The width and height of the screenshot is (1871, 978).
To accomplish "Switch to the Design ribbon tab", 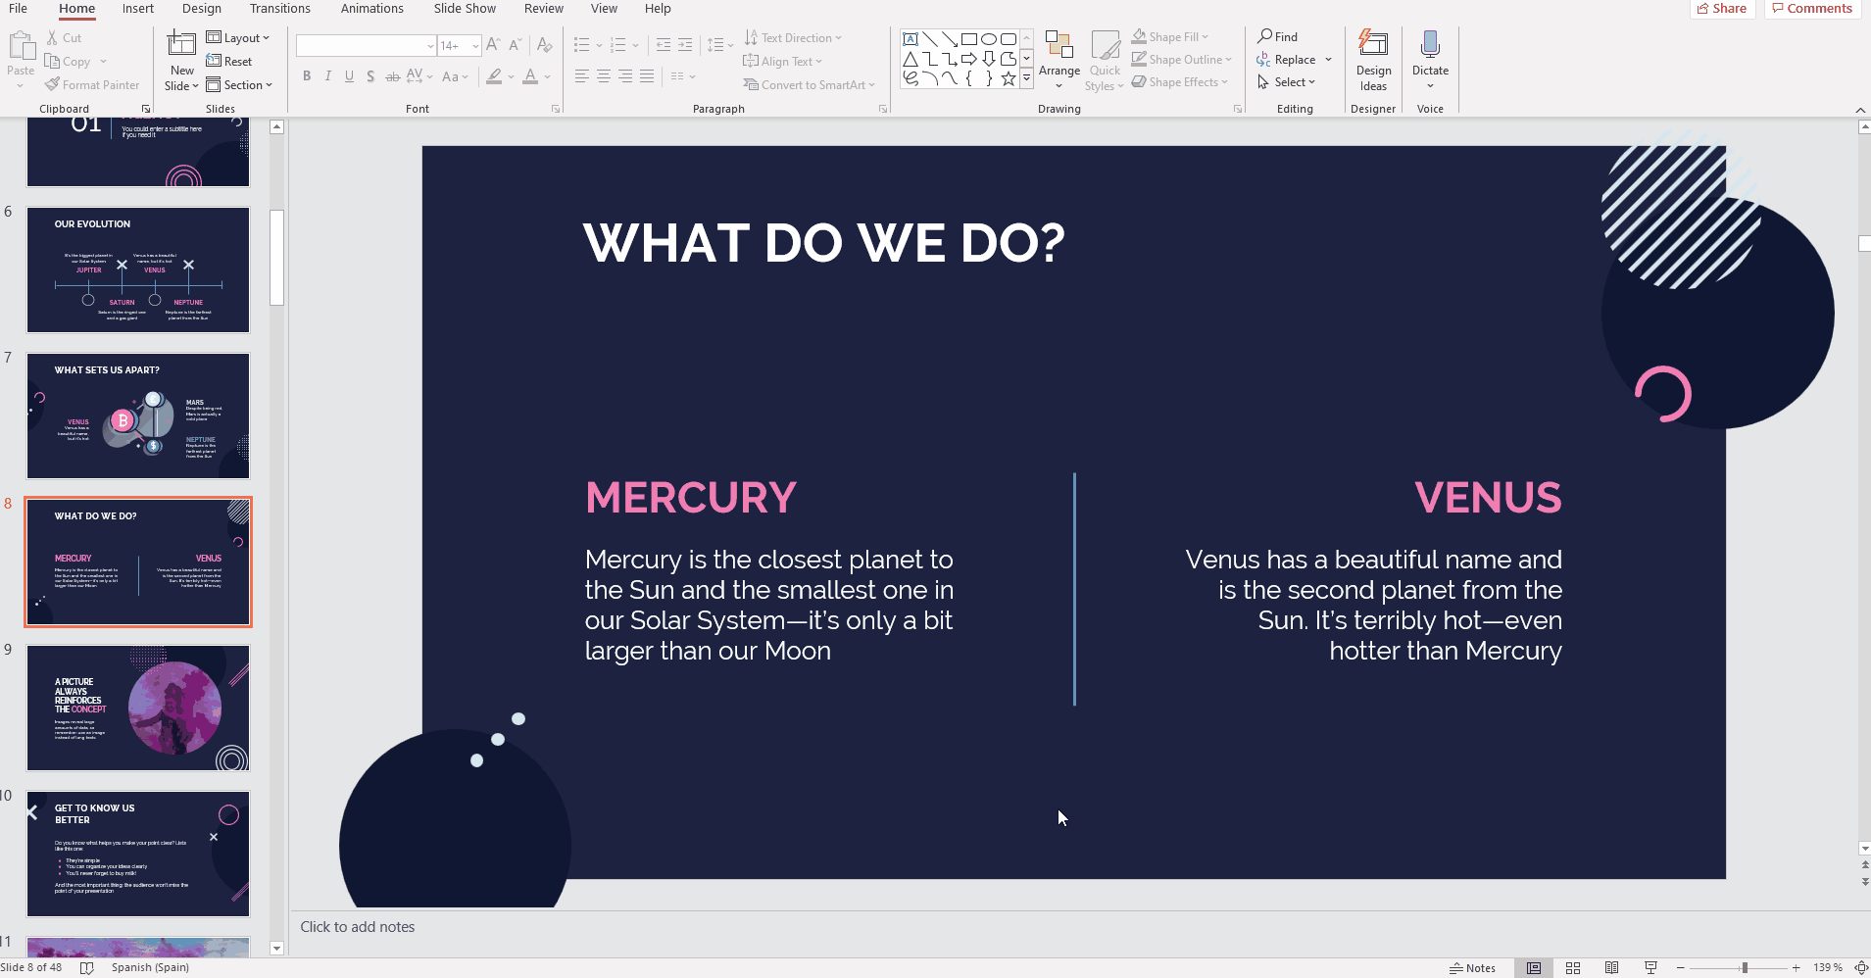I will [x=201, y=9].
